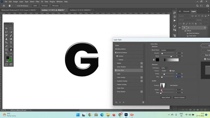Open the Search icon at top right
The width and height of the screenshot is (210, 118).
(197, 6)
